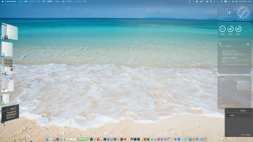The height and width of the screenshot is (142, 253).
Task: Open the plugin panel options menu
Action: point(251,111)
